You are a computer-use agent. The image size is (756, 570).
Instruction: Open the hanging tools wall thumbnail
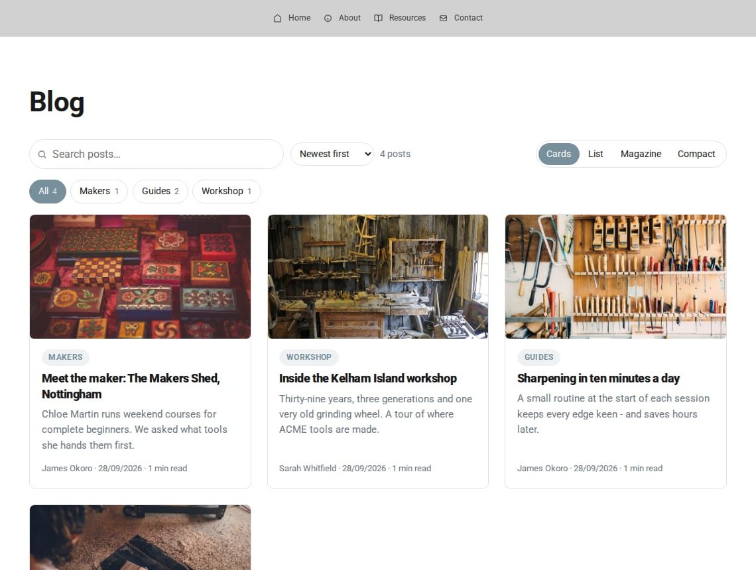tap(615, 276)
